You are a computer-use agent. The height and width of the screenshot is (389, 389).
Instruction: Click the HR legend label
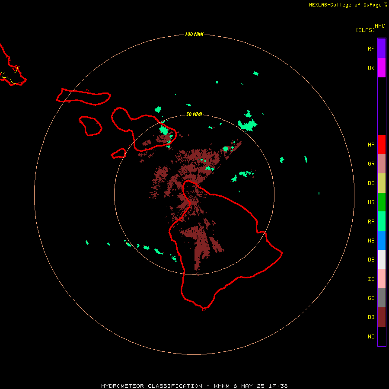371,202
